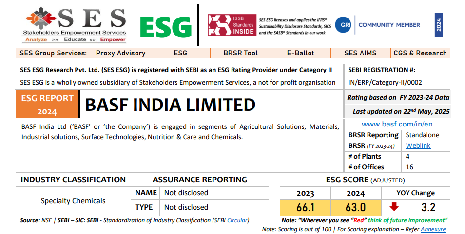465x234 pixels.
Task: Click the blue GRI circle logo
Action: click(x=343, y=25)
